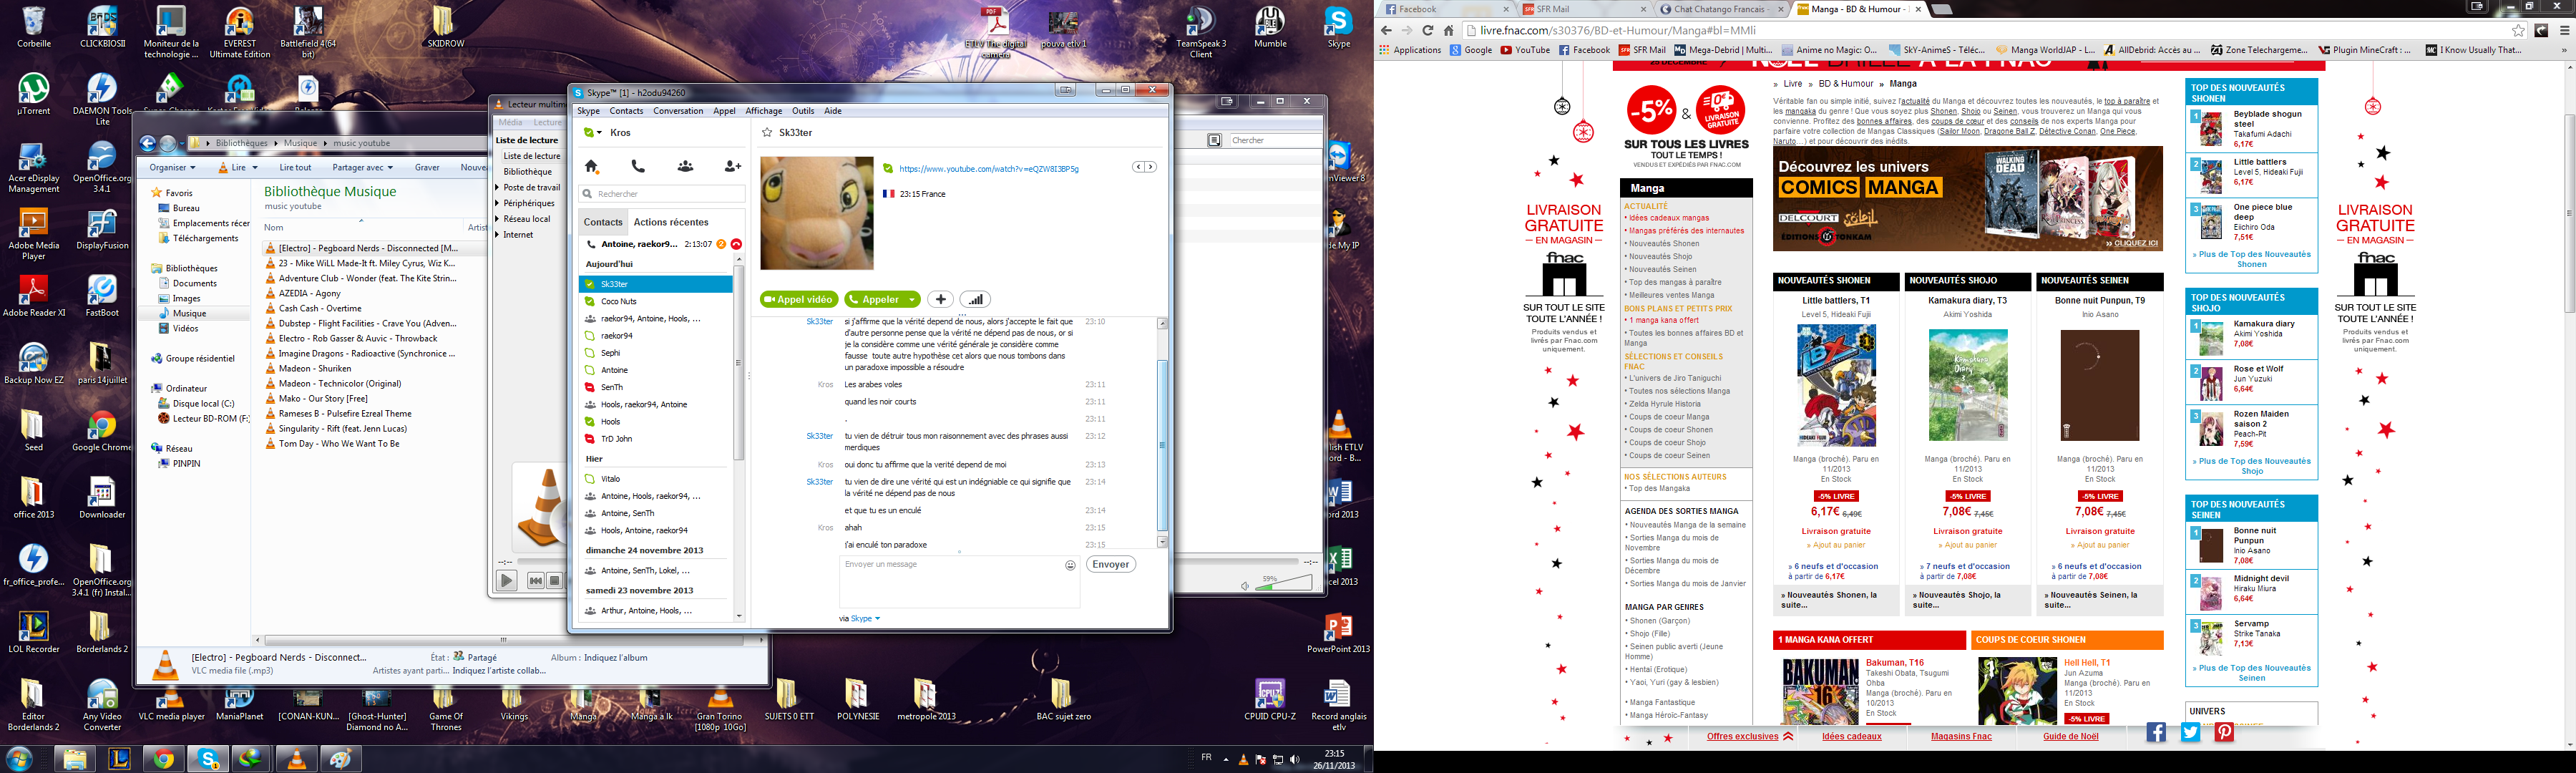Click Fnac Facebook share icon
This screenshot has height=773, width=2576.
pos(2156,732)
